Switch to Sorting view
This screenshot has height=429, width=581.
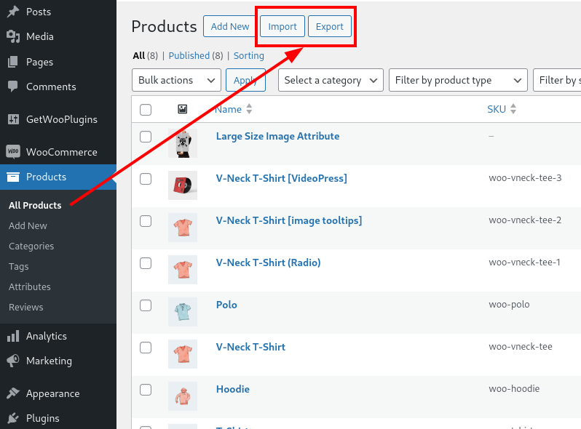tap(248, 55)
